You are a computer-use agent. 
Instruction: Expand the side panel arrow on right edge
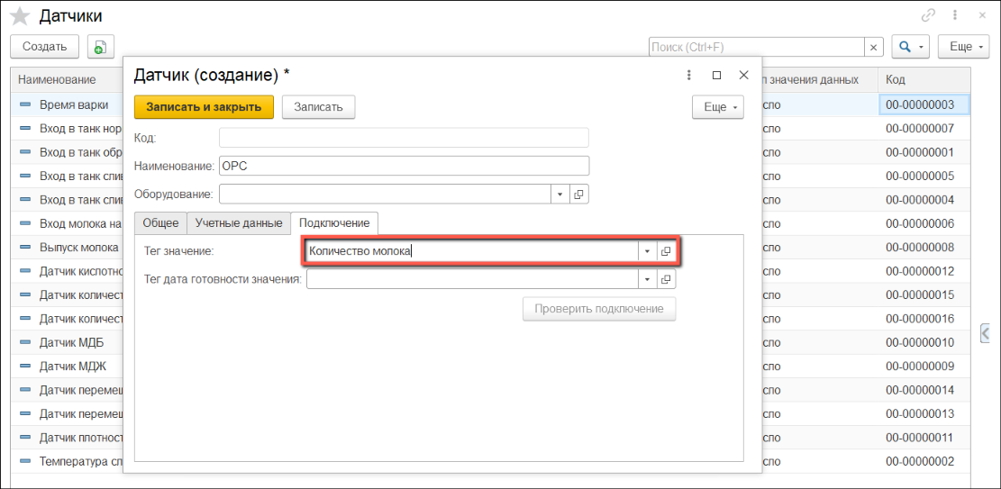pyautogui.click(x=986, y=332)
